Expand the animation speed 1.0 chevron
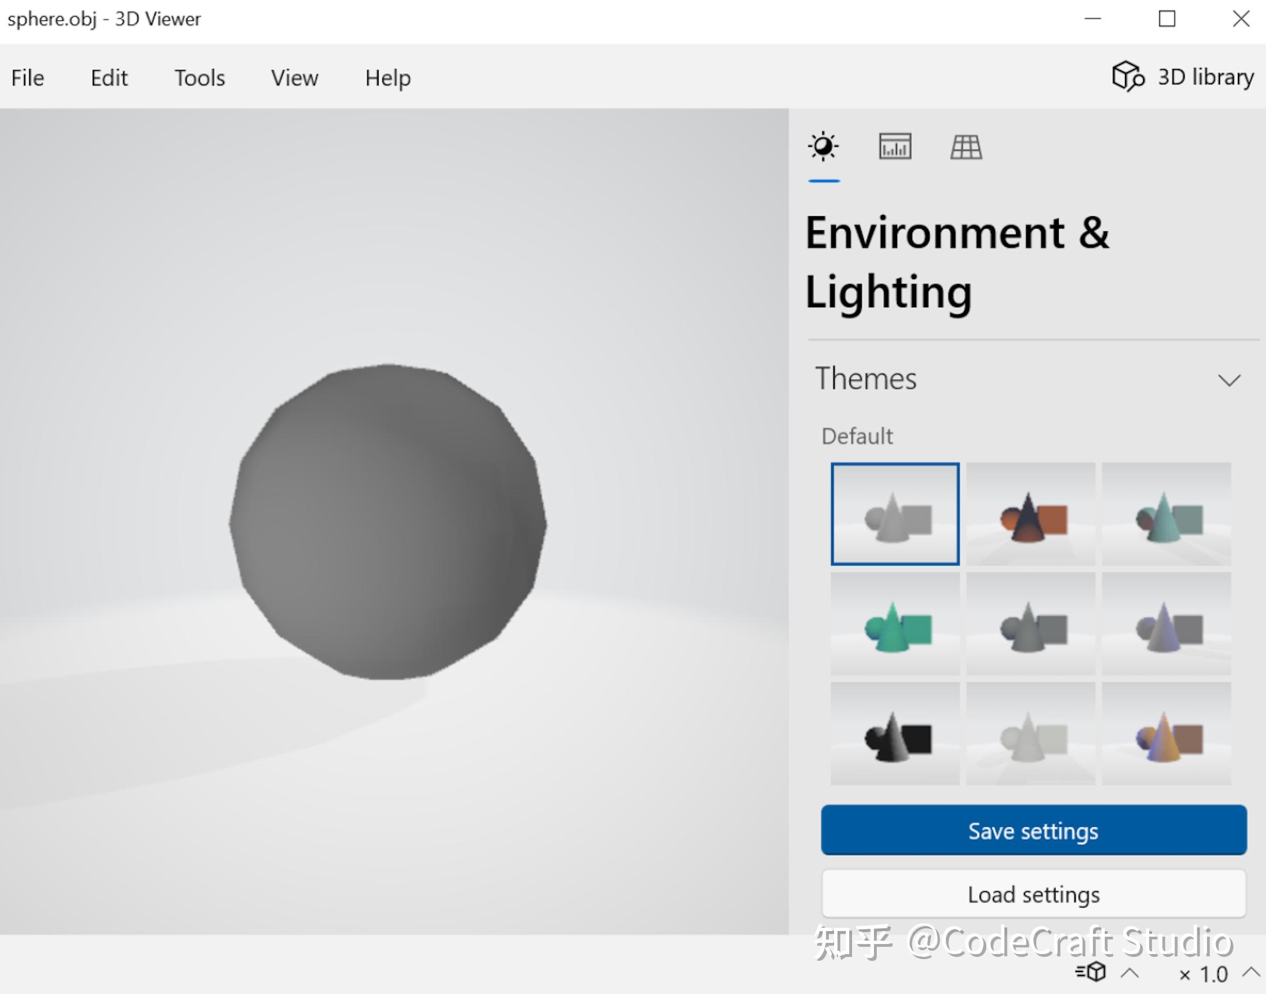The image size is (1266, 994). click(x=1251, y=972)
